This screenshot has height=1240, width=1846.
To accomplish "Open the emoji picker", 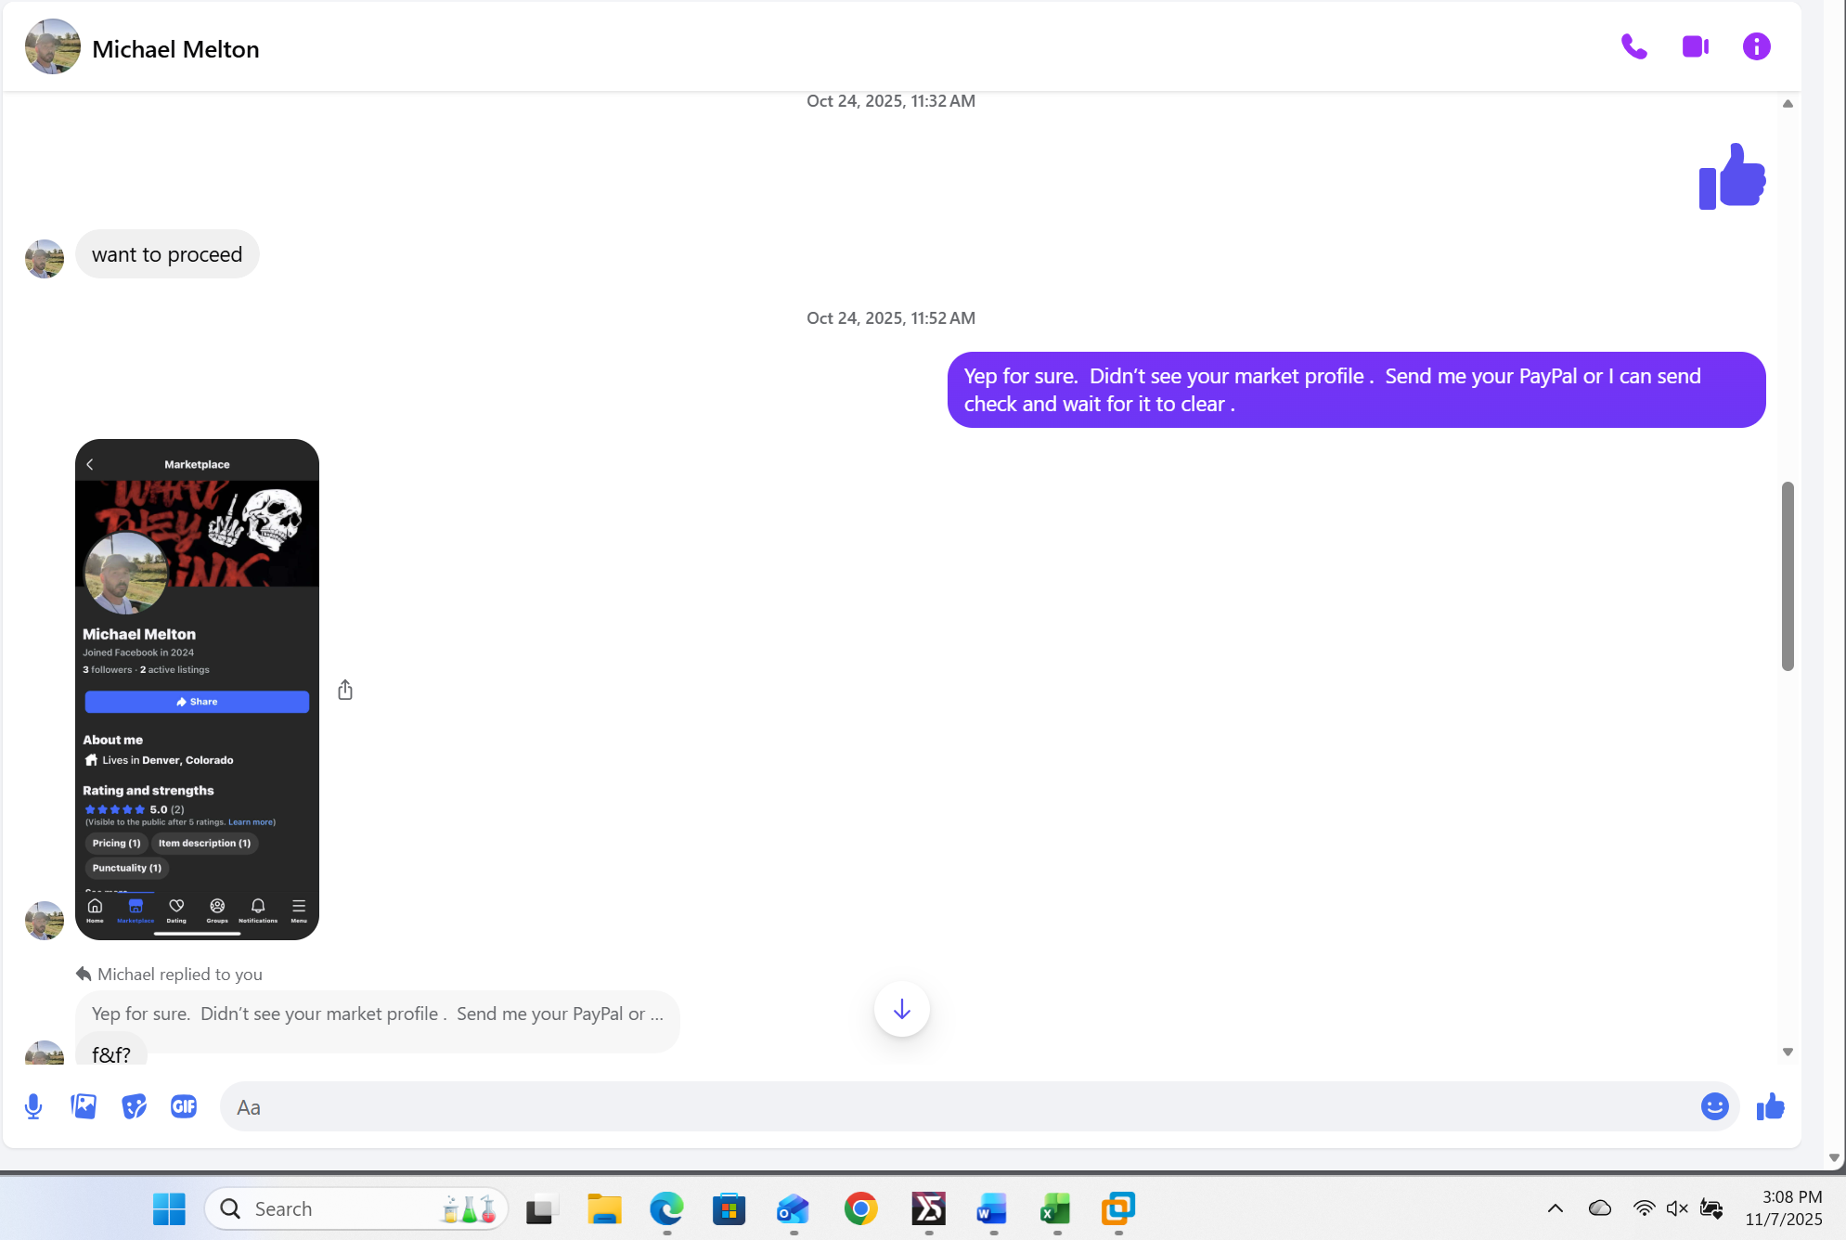I will (x=1713, y=1106).
